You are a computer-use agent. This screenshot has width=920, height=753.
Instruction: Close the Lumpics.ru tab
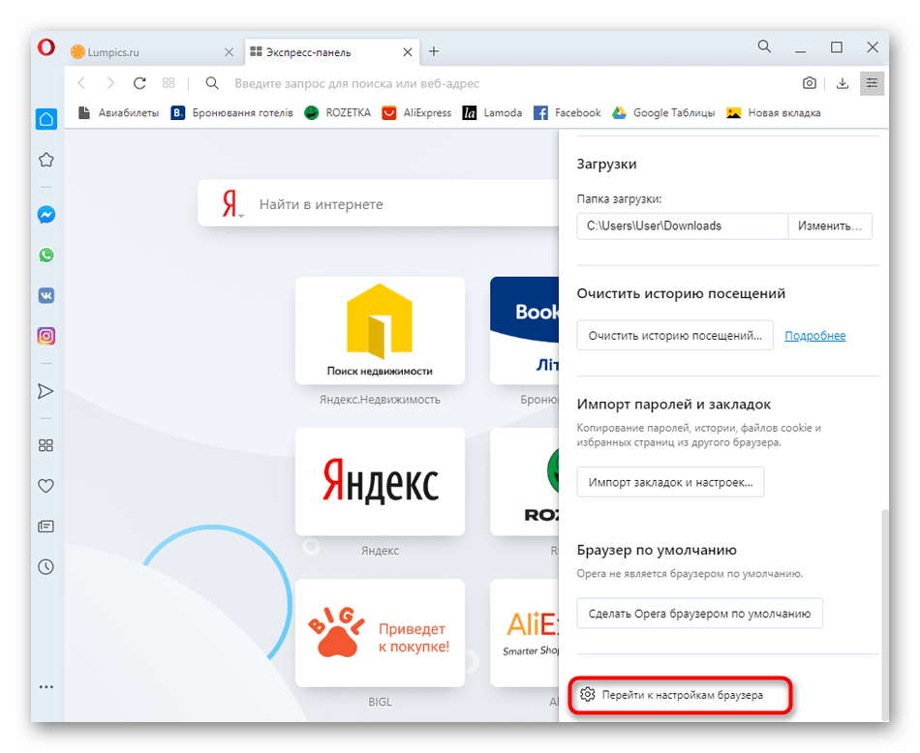tap(229, 52)
